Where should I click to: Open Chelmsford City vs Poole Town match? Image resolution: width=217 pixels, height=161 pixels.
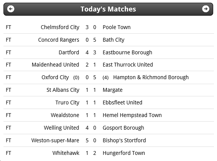coord(109,27)
